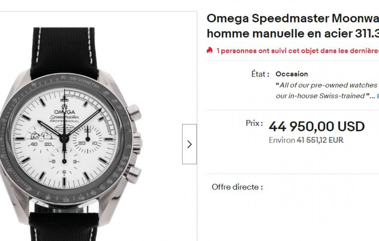The width and height of the screenshot is (379, 241).
Task: Click the 'Prix :' label
Action: click(x=254, y=123)
